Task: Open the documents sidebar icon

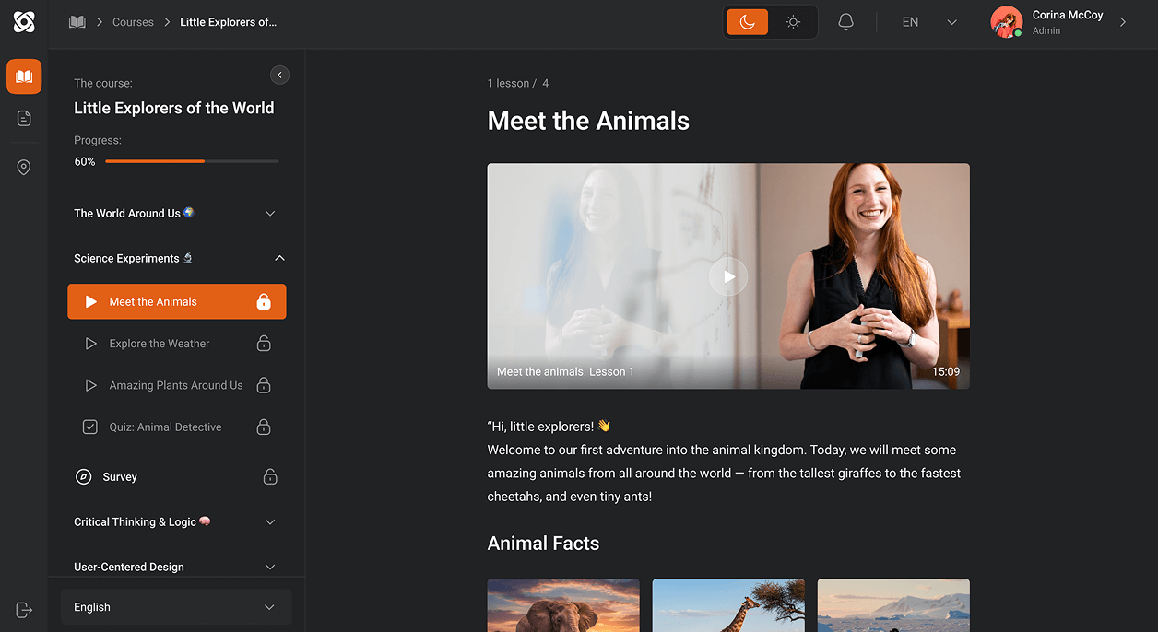Action: (x=24, y=118)
